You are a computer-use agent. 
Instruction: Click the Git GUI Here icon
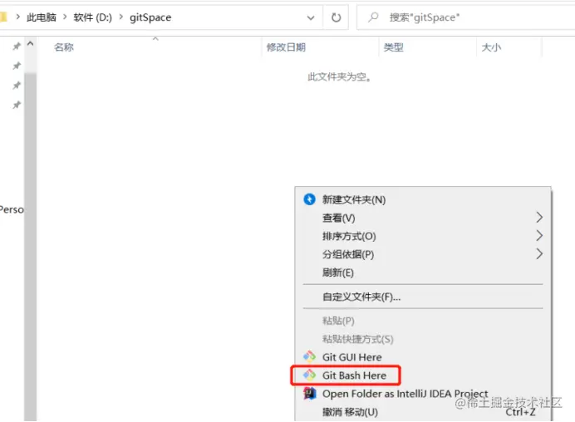[x=309, y=356]
